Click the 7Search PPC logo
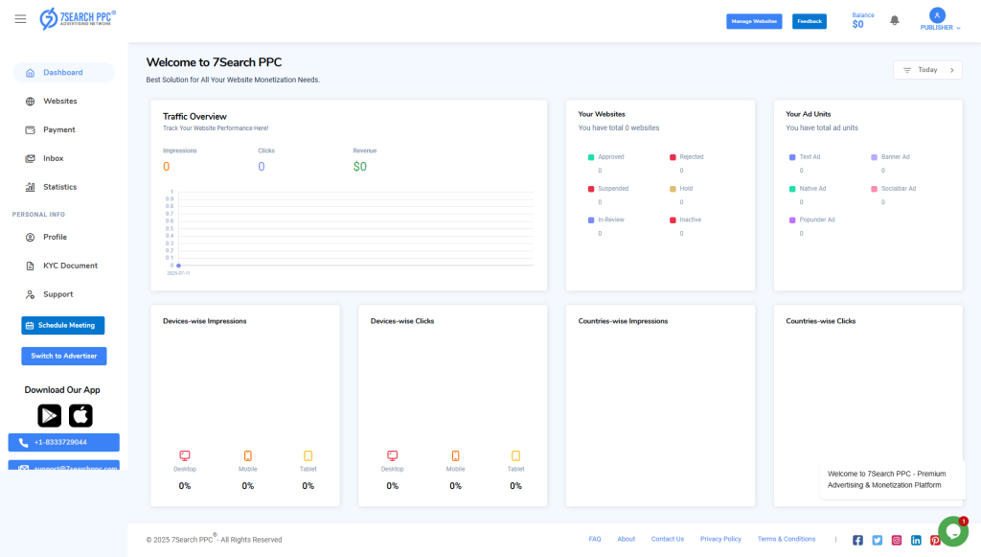Screen dimensions: 981x557 pos(78,19)
